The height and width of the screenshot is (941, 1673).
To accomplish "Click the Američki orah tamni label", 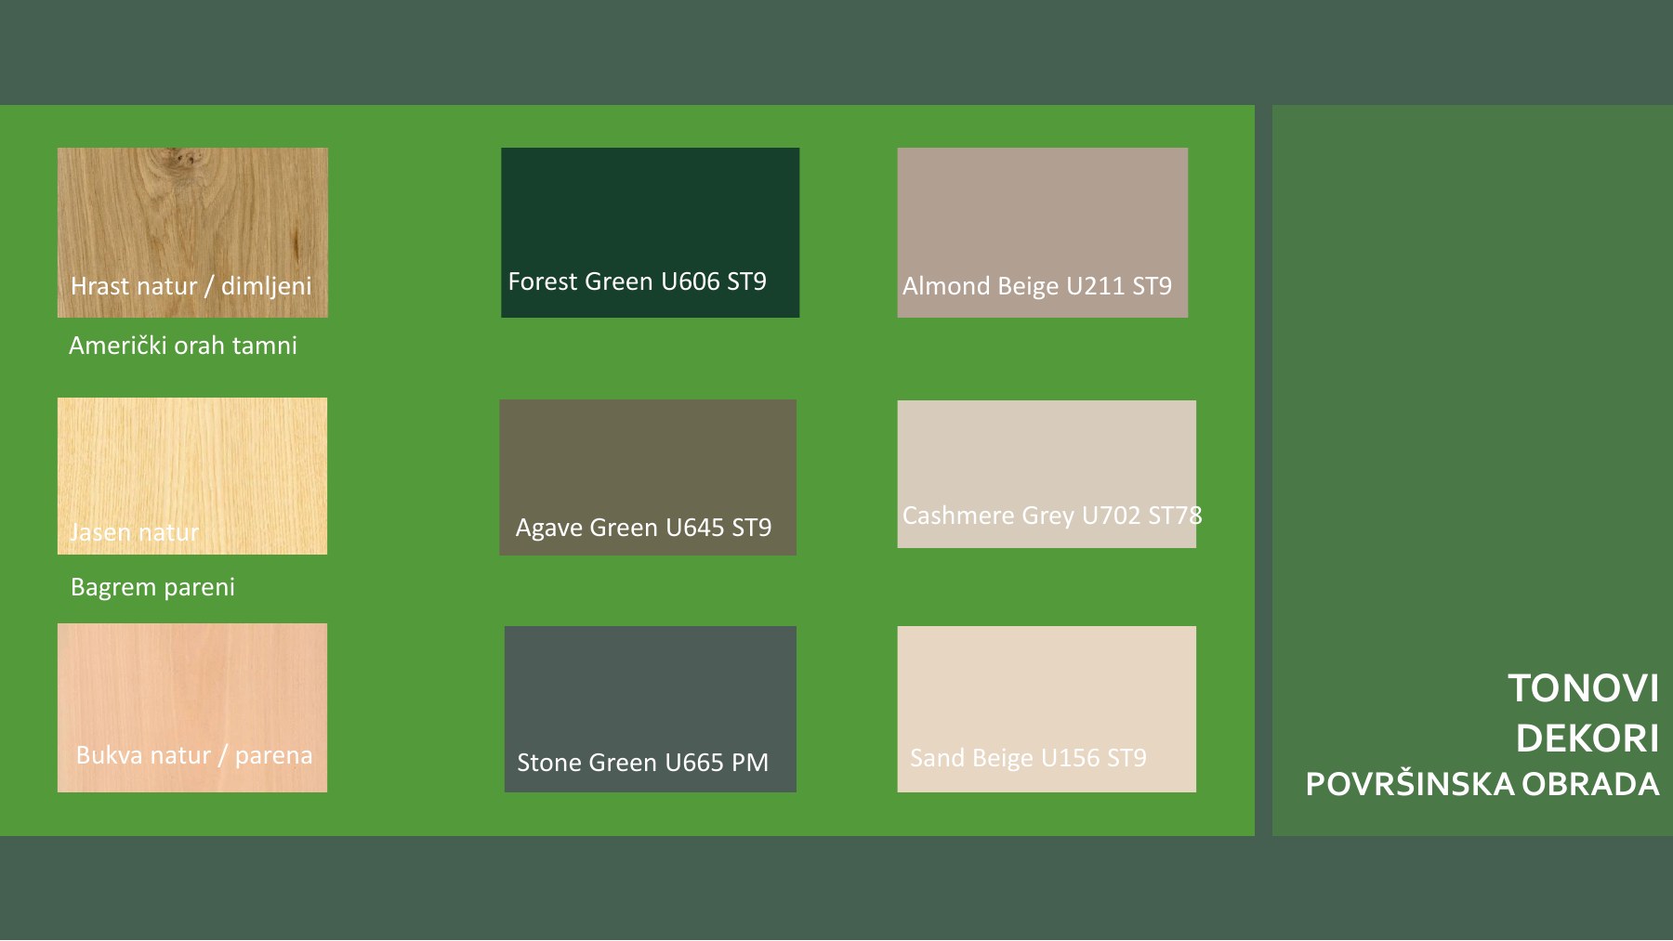I will pos(183,346).
